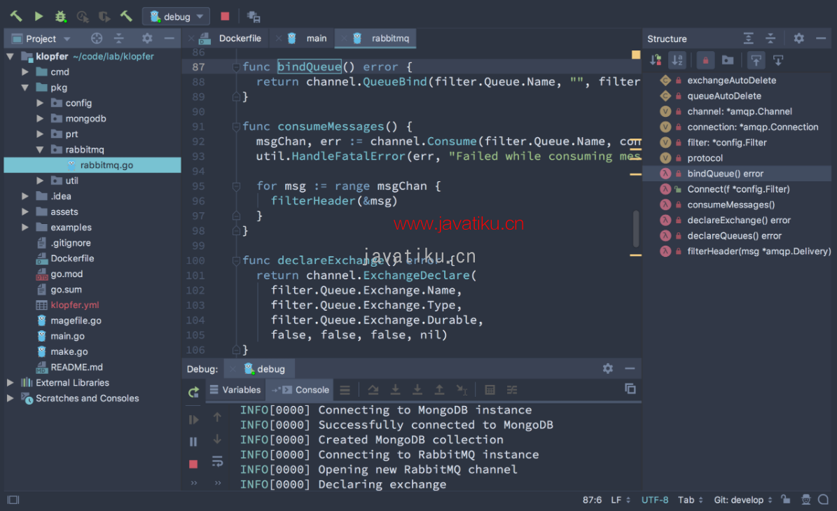
Task: Click the editor vertical scrollbar
Action: point(636,229)
